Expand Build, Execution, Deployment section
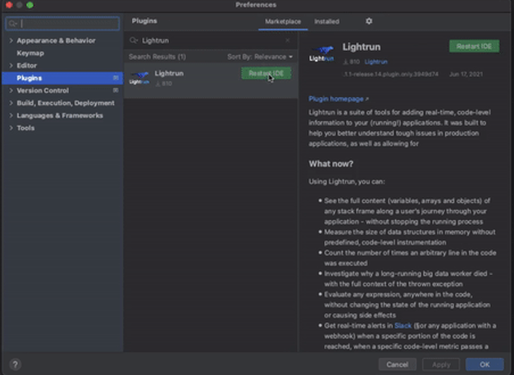The width and height of the screenshot is (514, 375). pyautogui.click(x=11, y=102)
